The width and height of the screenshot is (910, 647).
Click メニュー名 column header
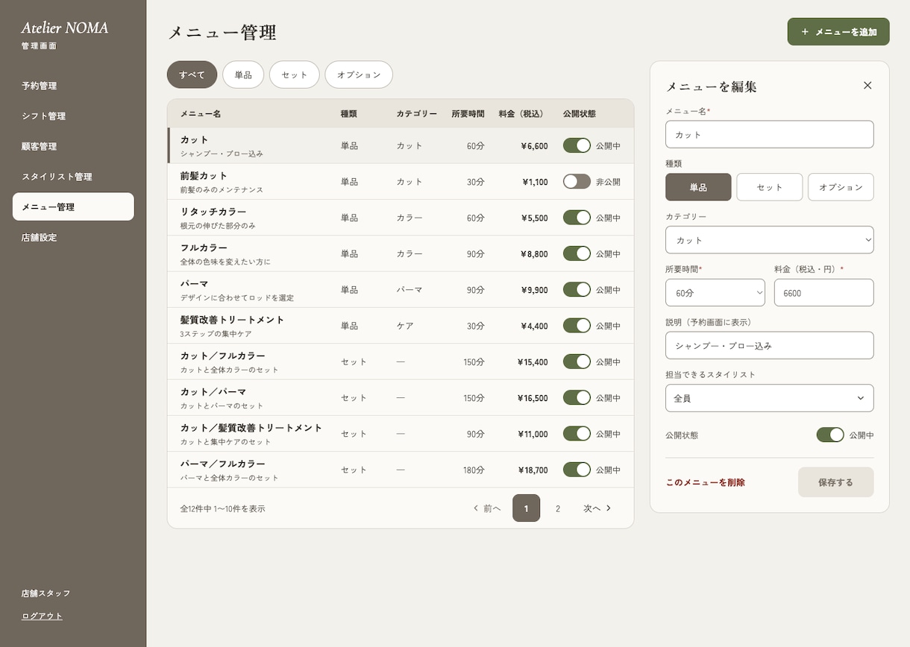click(200, 114)
